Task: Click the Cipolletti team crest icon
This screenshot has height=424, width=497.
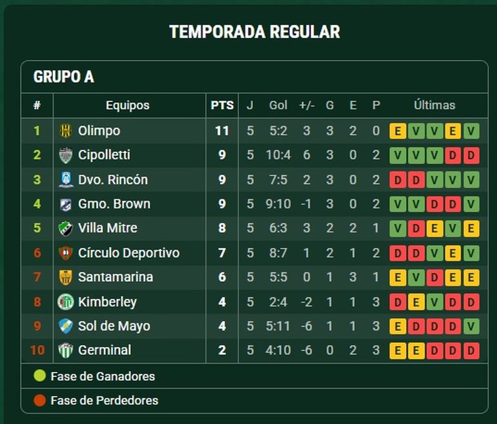Action: click(x=66, y=156)
